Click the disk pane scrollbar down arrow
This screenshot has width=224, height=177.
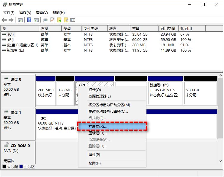coord(220,161)
